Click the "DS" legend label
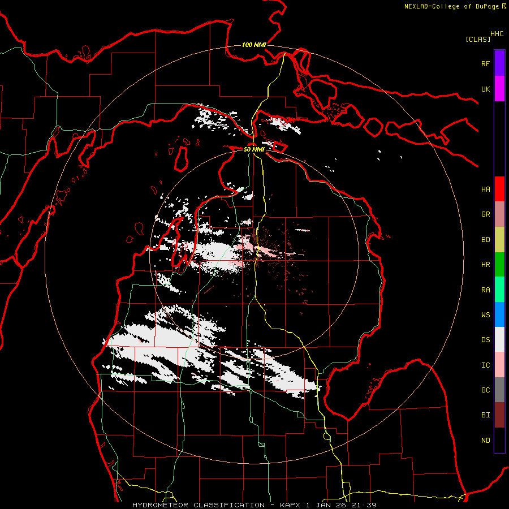This screenshot has width=509, height=509. coord(485,340)
